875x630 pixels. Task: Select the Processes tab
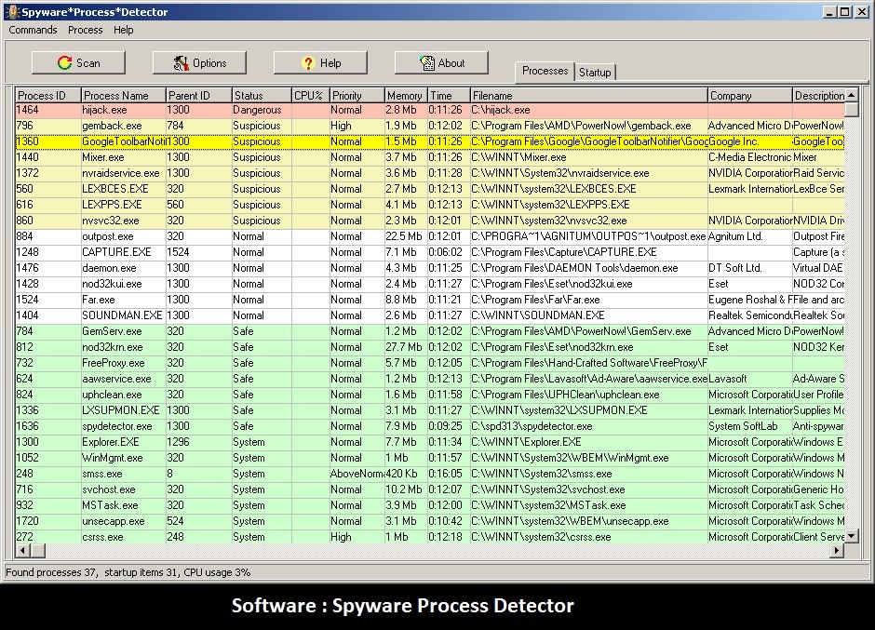544,71
